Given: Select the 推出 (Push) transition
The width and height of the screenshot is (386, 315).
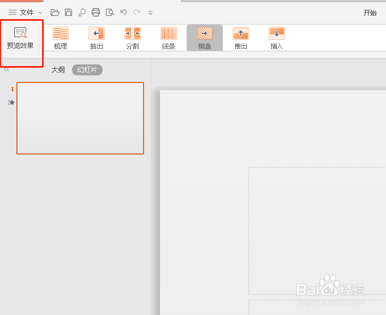Looking at the screenshot, I should [241, 38].
